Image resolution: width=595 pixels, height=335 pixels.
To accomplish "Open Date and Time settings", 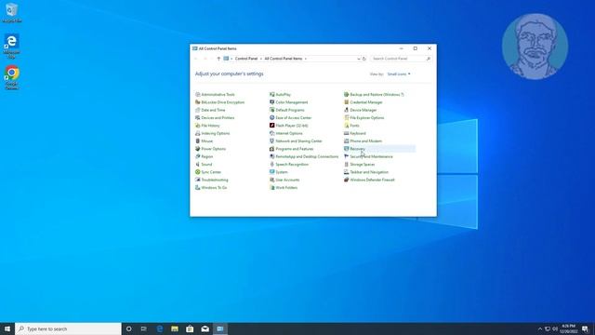I will [x=210, y=110].
